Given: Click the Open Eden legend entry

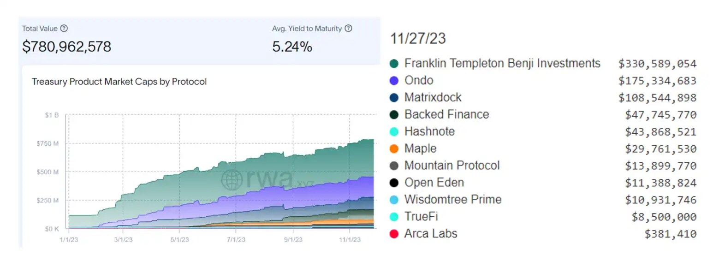Looking at the screenshot, I should tap(434, 183).
